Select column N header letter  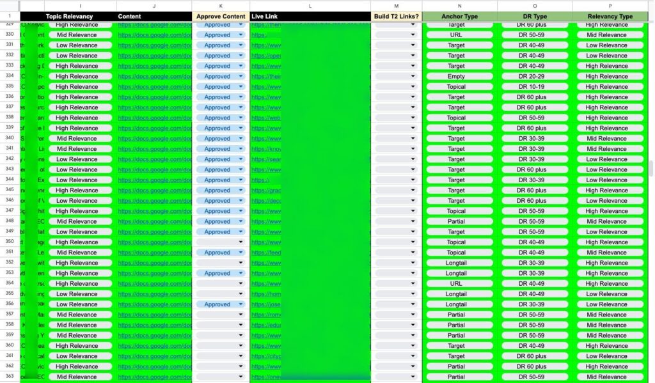pos(459,5)
